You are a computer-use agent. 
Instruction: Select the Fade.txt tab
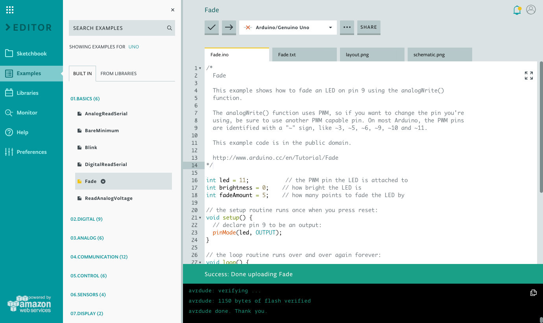tap(305, 55)
